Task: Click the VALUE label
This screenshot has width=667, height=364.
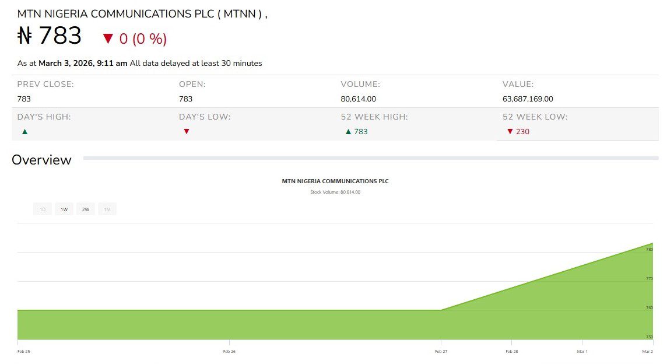Action: pos(518,85)
